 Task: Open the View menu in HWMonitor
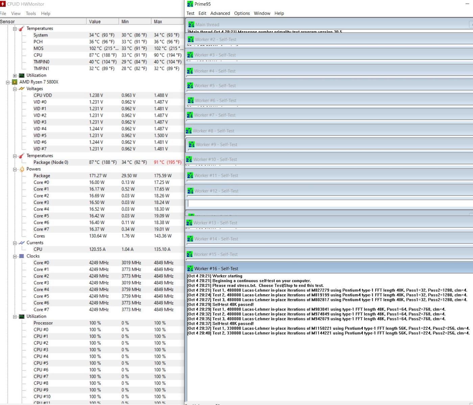click(x=16, y=13)
